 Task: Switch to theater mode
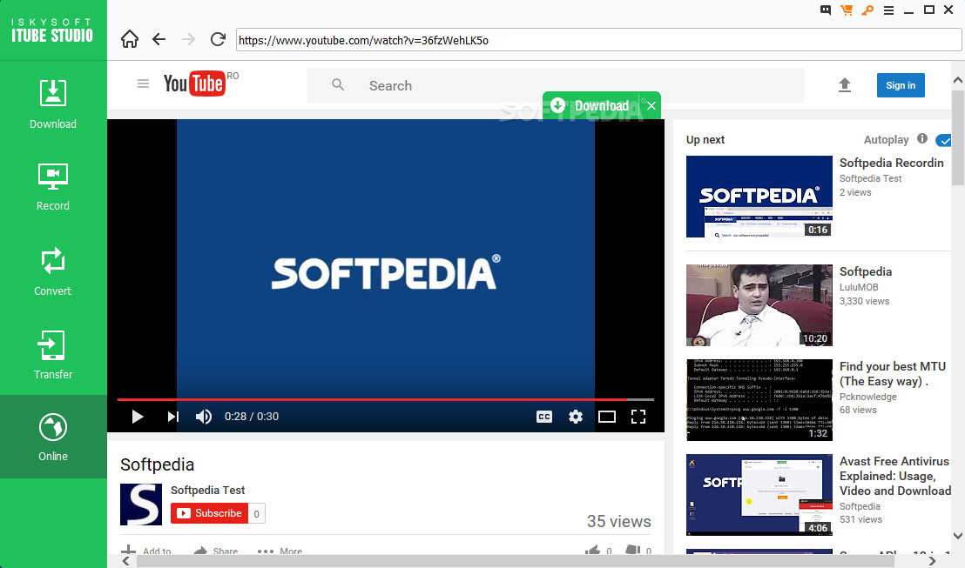point(607,417)
